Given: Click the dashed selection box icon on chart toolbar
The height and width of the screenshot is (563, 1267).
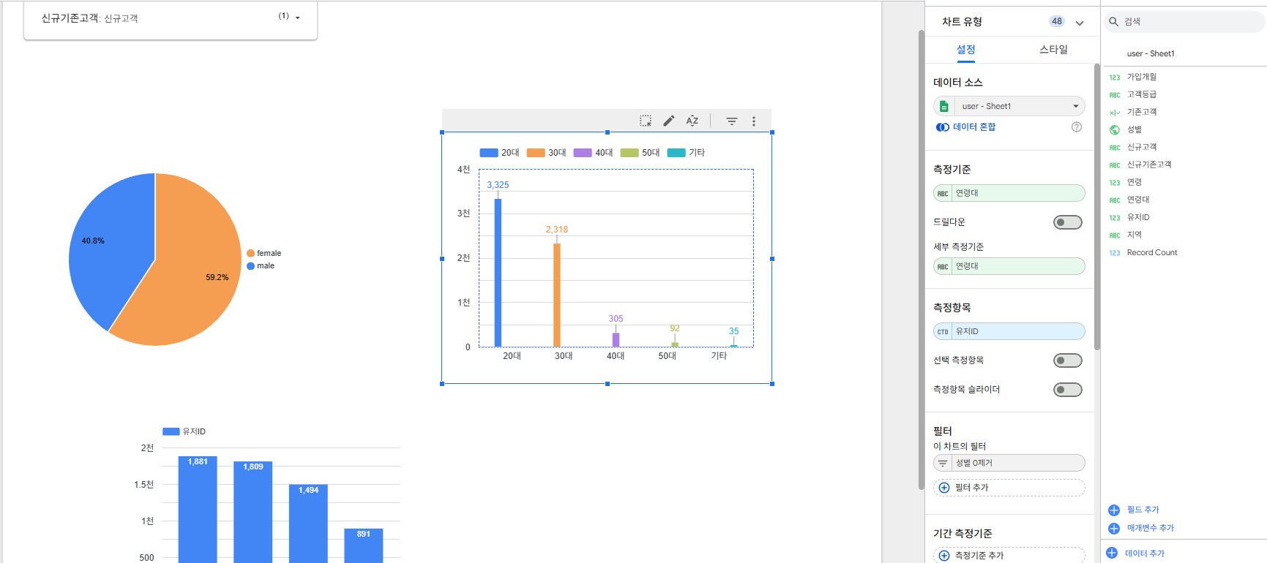Looking at the screenshot, I should (x=646, y=121).
